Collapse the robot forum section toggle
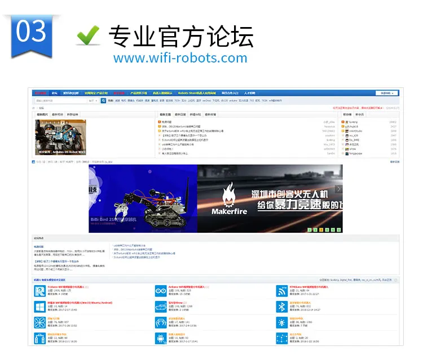This screenshot has height=364, width=423. tap(396, 280)
